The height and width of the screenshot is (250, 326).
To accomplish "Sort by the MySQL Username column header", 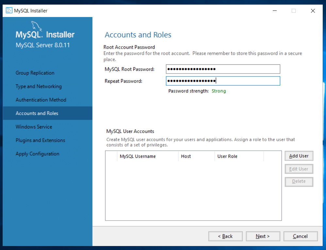I will tap(138, 156).
